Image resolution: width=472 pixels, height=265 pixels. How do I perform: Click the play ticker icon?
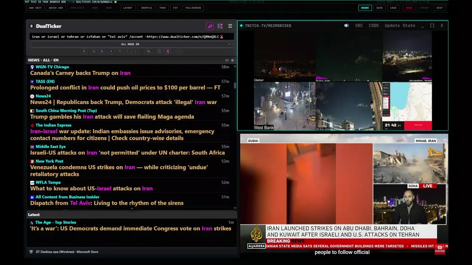pos(111,51)
